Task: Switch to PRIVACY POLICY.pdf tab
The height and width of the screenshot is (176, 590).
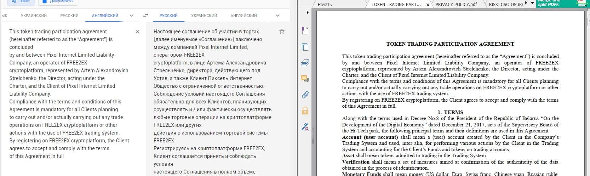Action: (456, 5)
